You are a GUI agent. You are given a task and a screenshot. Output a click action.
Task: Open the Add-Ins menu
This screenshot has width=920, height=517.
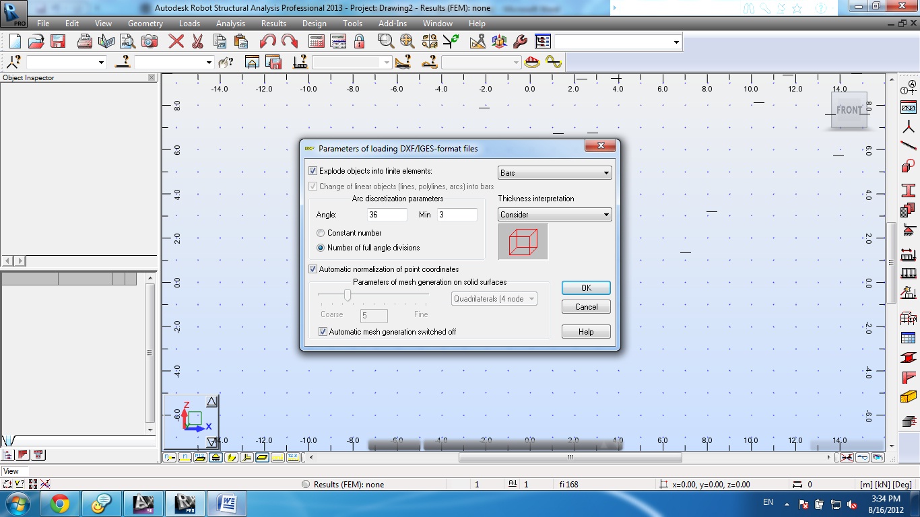pos(393,24)
